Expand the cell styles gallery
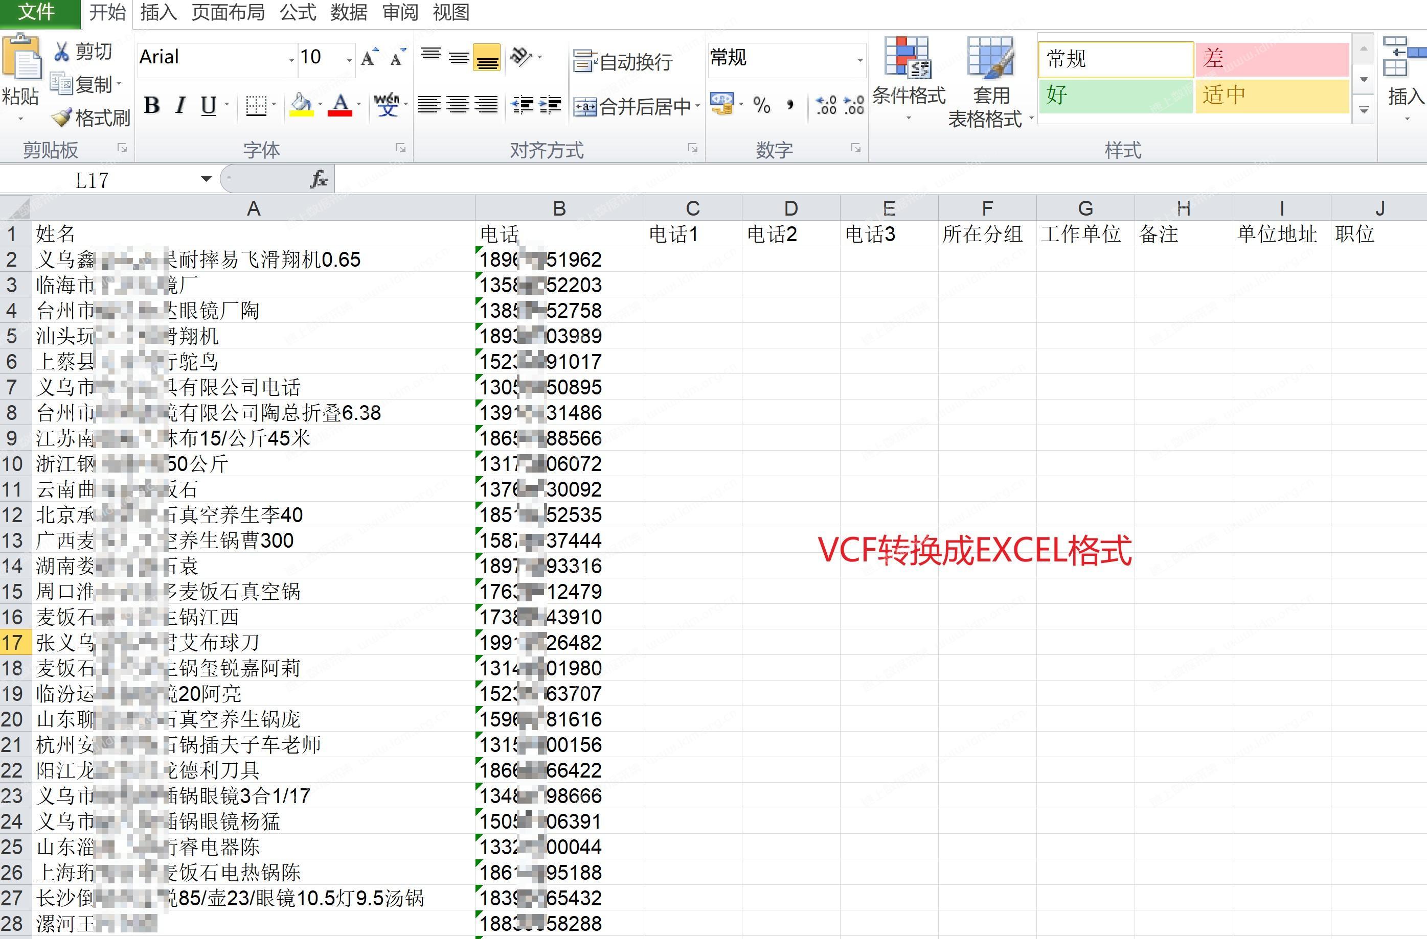 point(1364,110)
